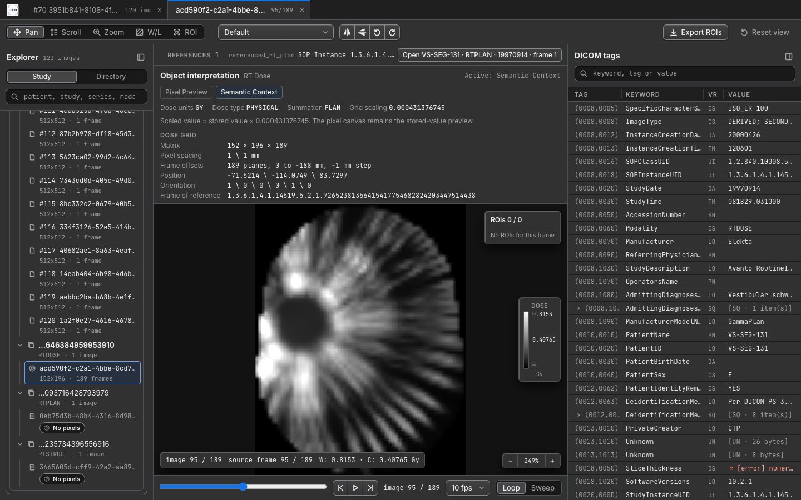This screenshot has height=500, width=801.
Task: Select image #120 1a2f0e27 in Explorer
Action: pyautogui.click(x=82, y=326)
